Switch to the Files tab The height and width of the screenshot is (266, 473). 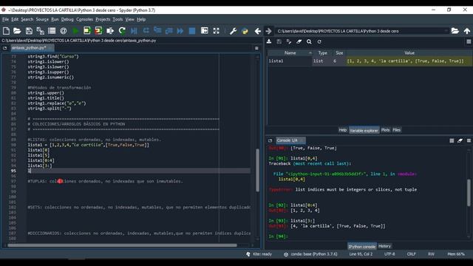397,130
